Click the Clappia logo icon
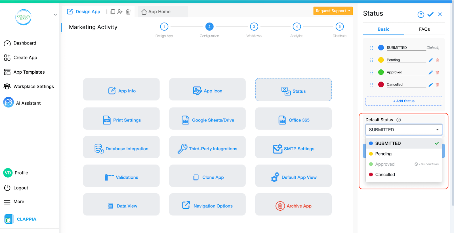454x233 pixels. click(9, 219)
